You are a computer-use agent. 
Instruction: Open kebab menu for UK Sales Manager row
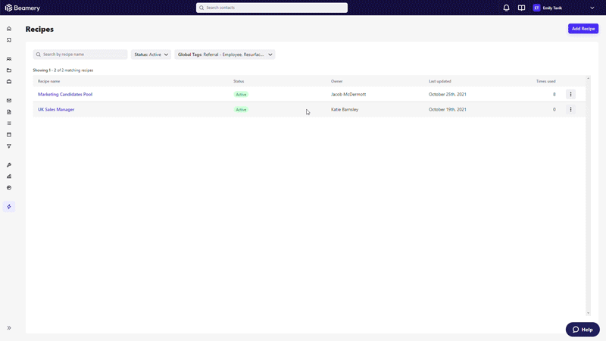[570, 109]
